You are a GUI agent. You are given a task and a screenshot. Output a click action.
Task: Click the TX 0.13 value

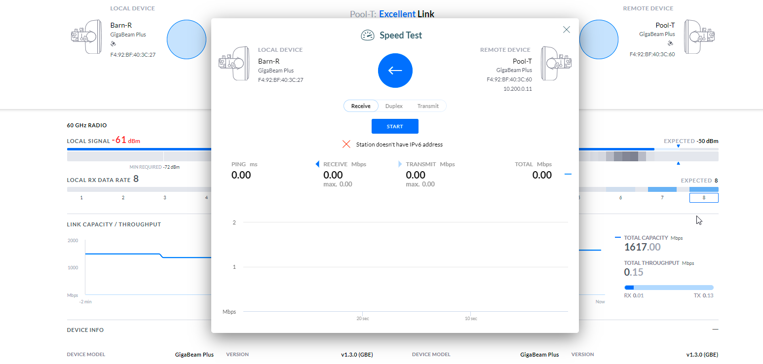[703, 295]
